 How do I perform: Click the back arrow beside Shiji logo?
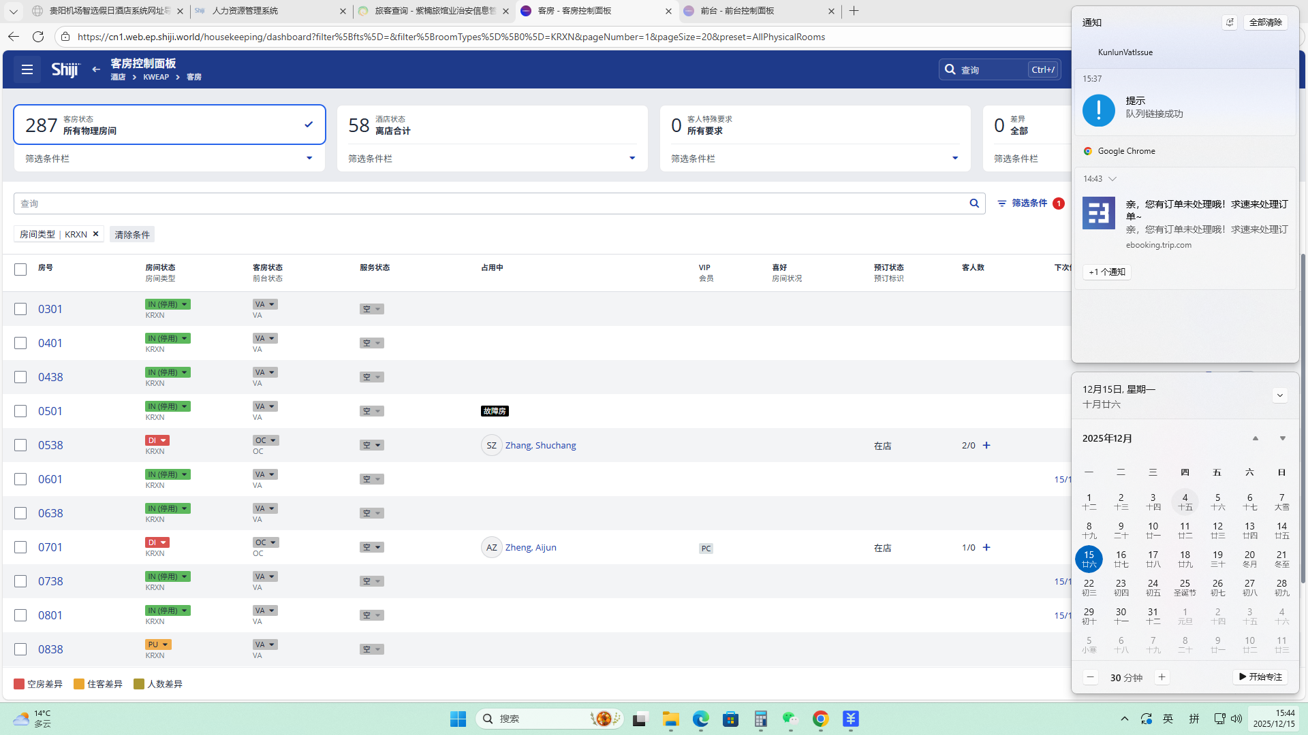pos(96,69)
